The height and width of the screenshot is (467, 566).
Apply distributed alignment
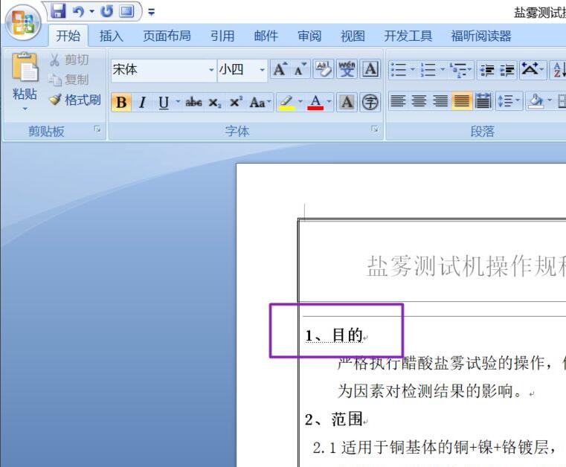(483, 101)
